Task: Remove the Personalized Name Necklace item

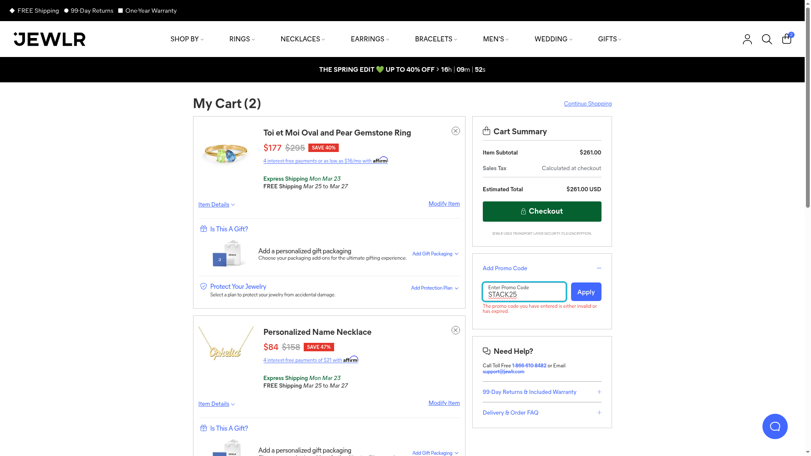Action: (x=455, y=330)
